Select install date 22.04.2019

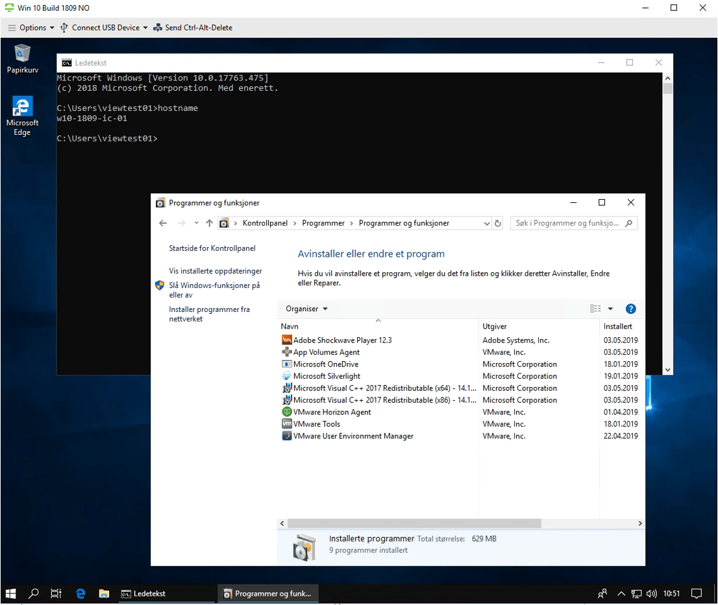click(621, 436)
